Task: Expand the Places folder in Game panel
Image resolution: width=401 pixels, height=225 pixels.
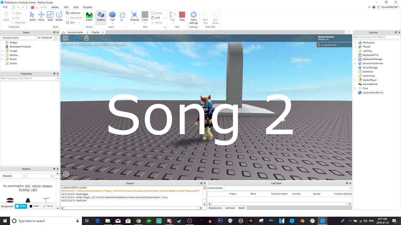Action: [3, 59]
